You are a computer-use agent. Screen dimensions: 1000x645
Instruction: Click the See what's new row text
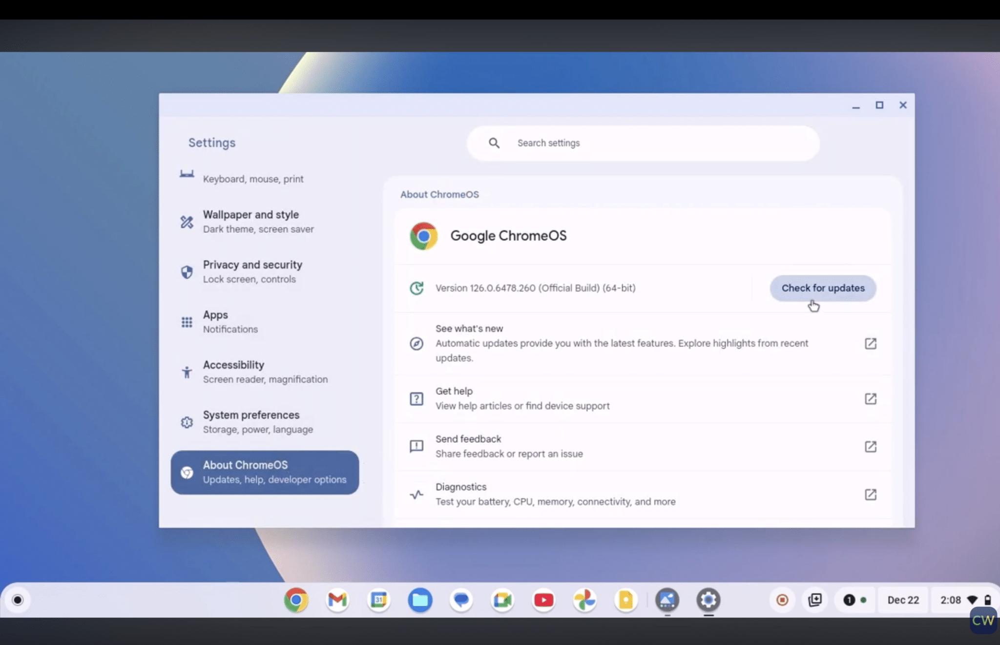click(622, 343)
